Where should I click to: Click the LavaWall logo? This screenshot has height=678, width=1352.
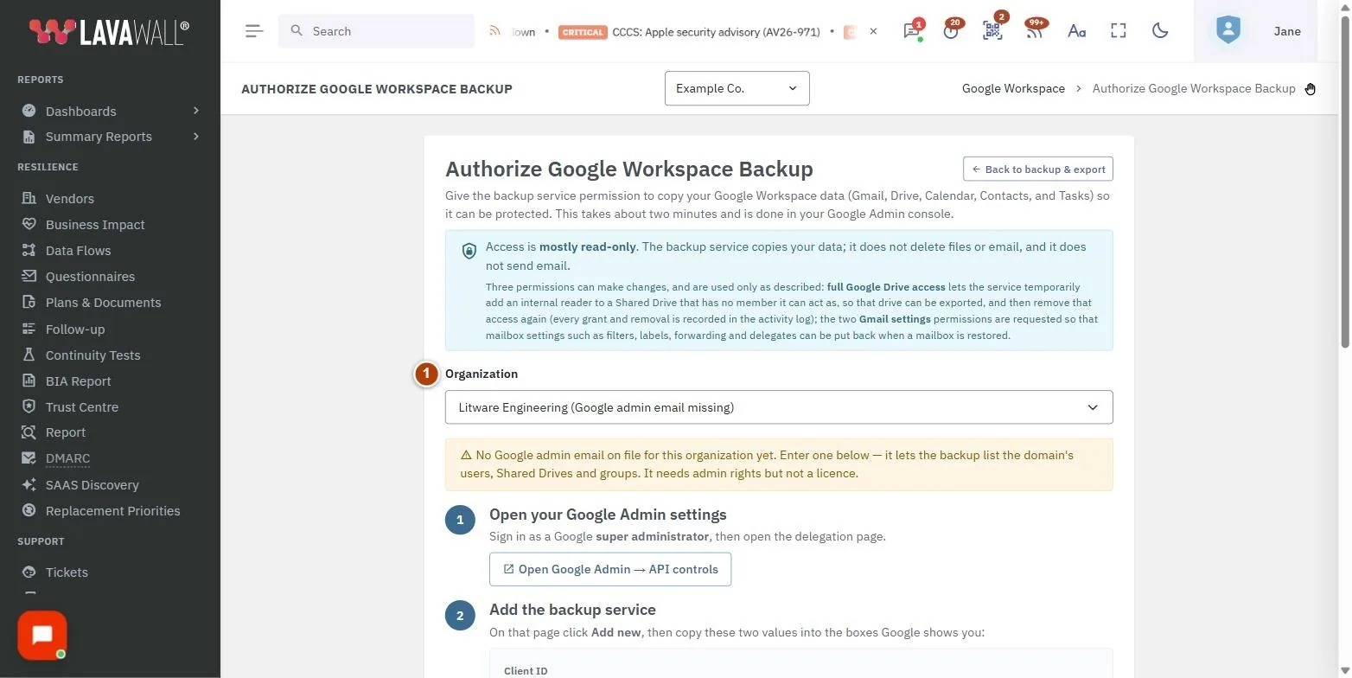pyautogui.click(x=109, y=32)
